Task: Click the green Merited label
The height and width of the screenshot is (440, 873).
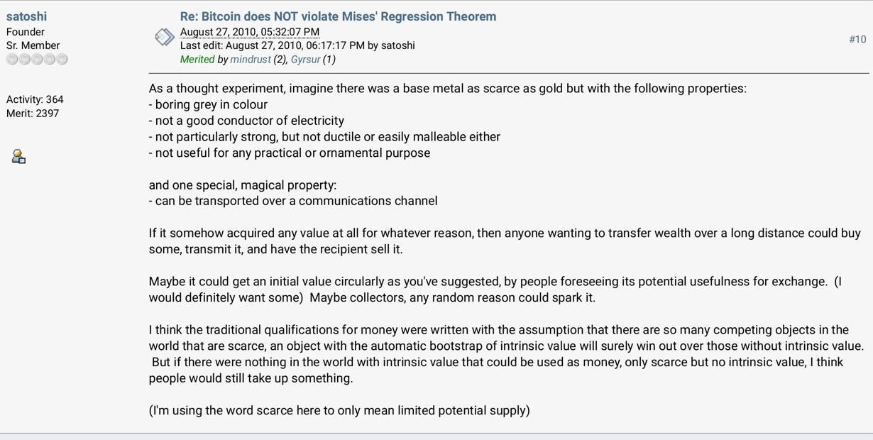Action: tap(197, 60)
